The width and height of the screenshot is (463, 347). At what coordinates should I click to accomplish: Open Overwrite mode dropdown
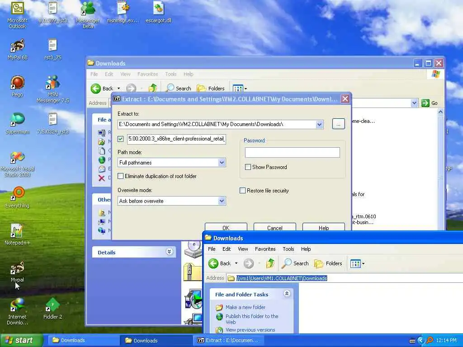[x=222, y=201]
